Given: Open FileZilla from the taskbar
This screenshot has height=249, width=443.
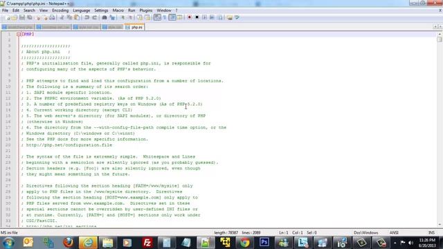Looking at the screenshot, I should (x=147, y=243).
